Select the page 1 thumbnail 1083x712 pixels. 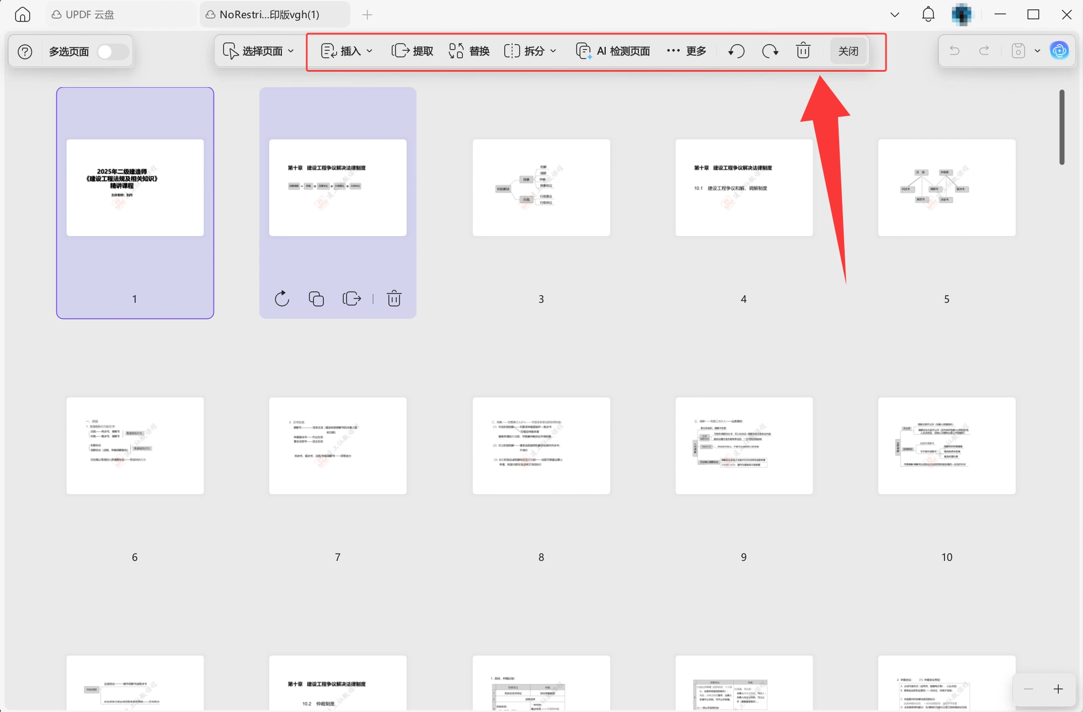(x=135, y=188)
